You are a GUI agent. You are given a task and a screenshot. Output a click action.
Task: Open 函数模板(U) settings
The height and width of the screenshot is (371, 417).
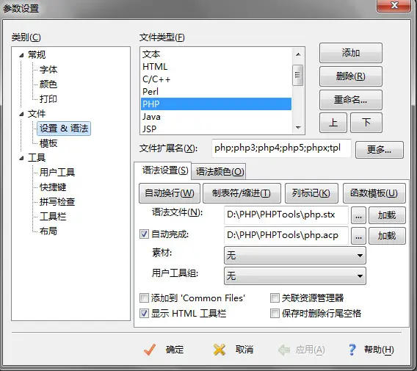374,193
